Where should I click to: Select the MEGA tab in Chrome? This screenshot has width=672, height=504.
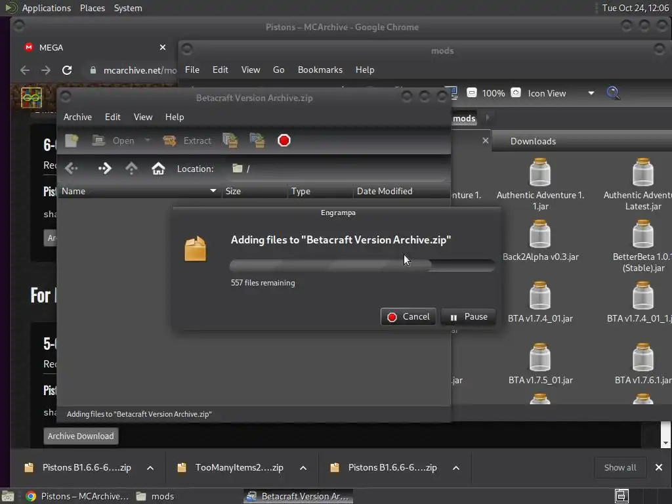click(94, 47)
